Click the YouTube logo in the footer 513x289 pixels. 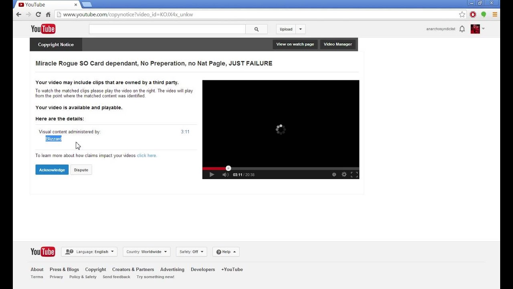click(x=43, y=252)
